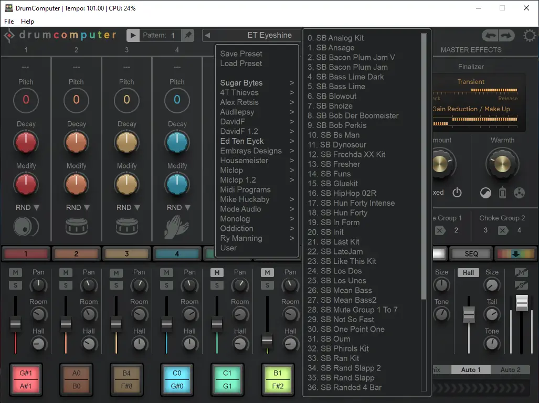539x403 pixels.
Task: Click the Pattern number field
Action: click(159, 35)
